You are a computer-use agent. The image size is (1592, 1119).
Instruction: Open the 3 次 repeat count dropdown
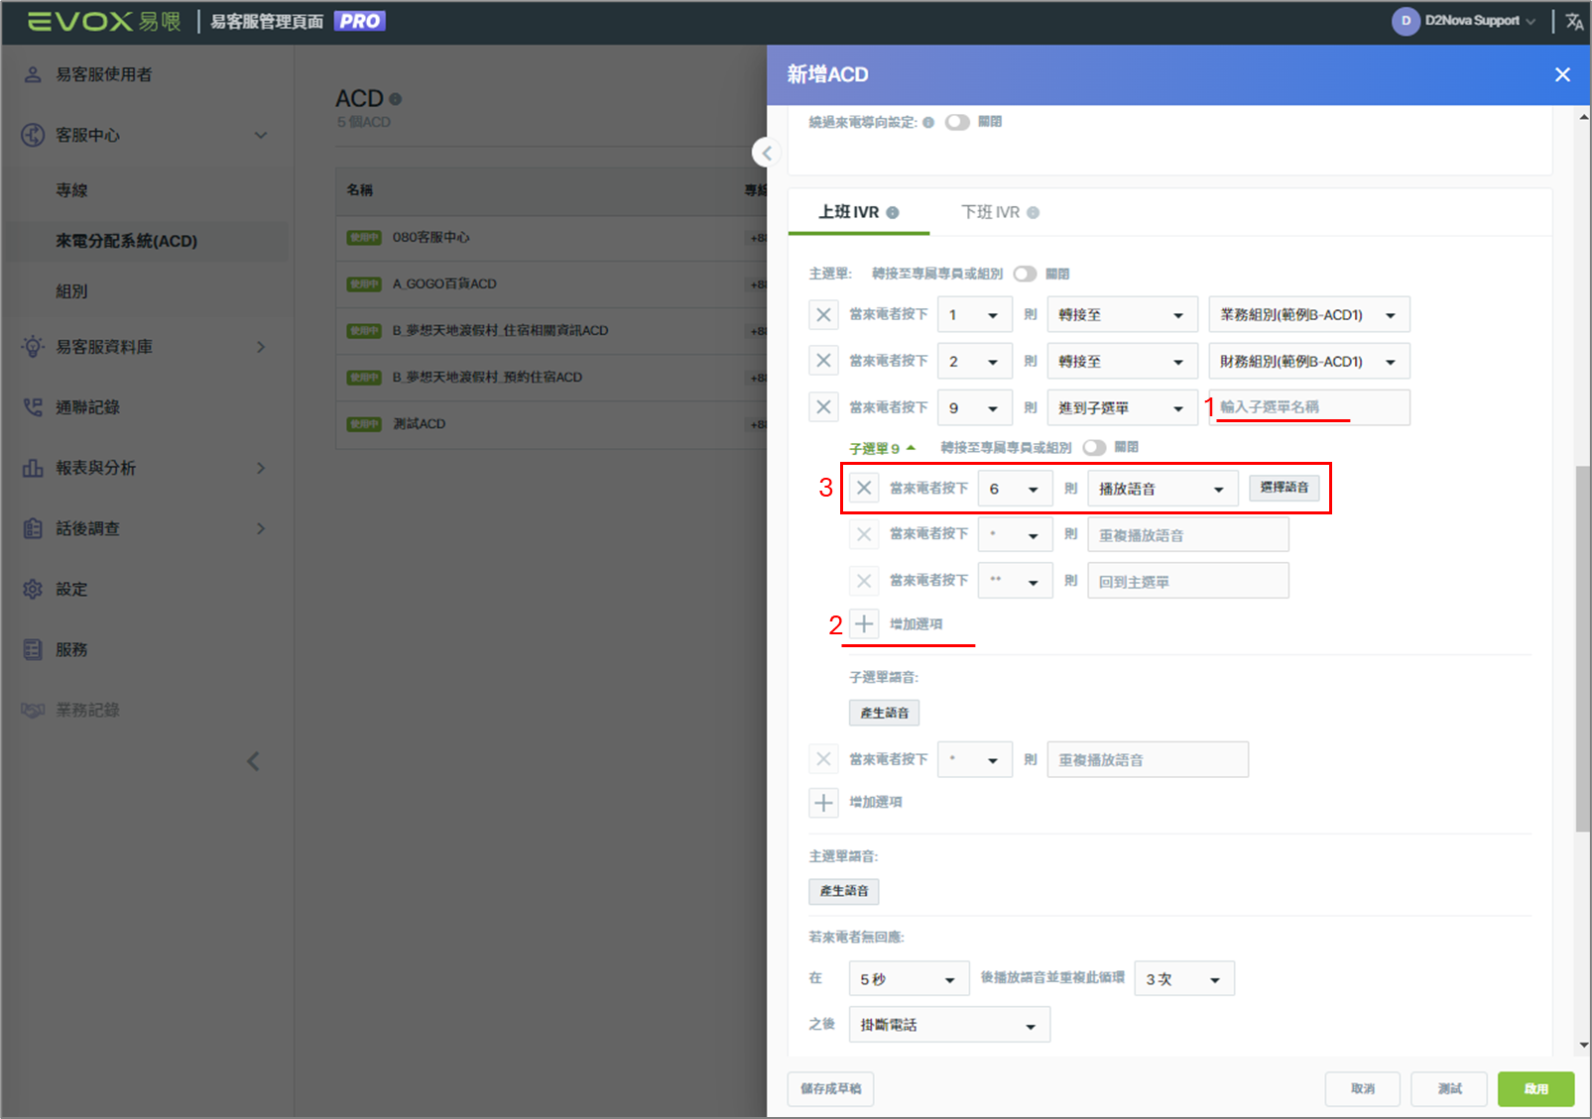[x=1184, y=978]
